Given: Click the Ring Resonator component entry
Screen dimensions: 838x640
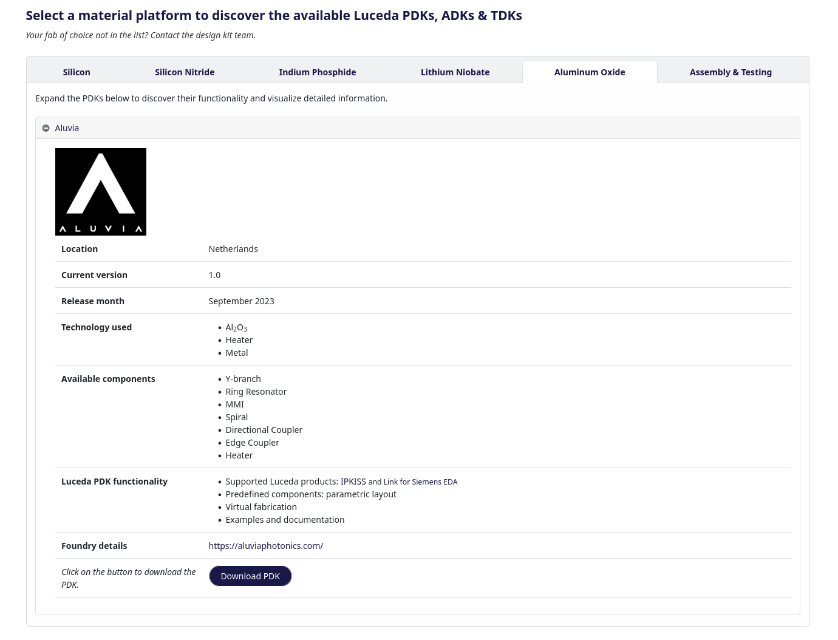Looking at the screenshot, I should tap(256, 392).
